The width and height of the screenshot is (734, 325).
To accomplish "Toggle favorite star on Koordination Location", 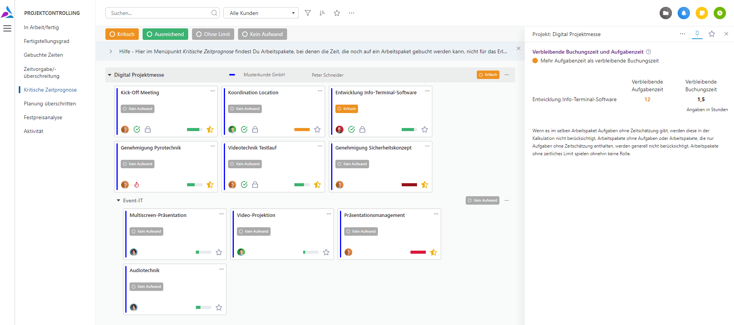I will (x=317, y=130).
